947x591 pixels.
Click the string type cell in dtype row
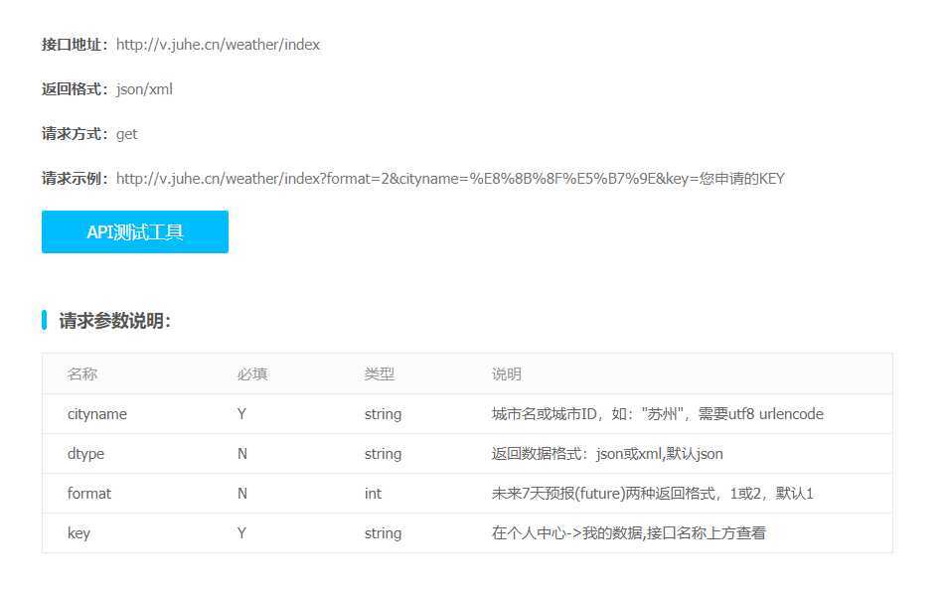[383, 454]
